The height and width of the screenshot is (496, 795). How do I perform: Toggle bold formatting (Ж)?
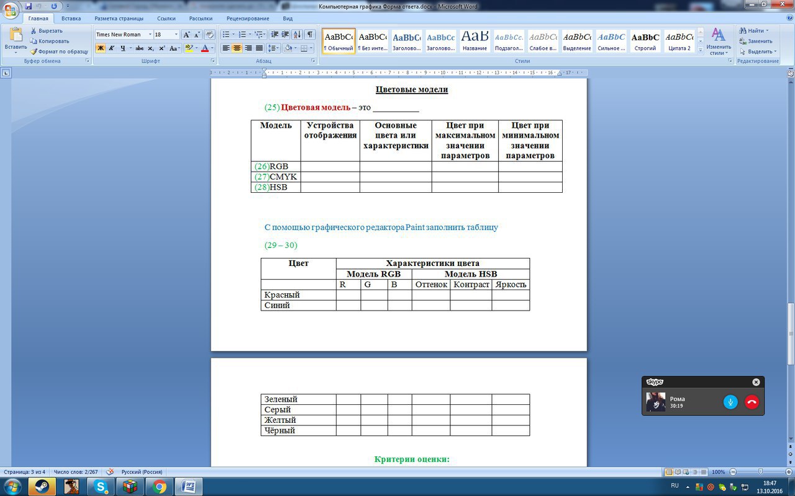[x=101, y=48]
